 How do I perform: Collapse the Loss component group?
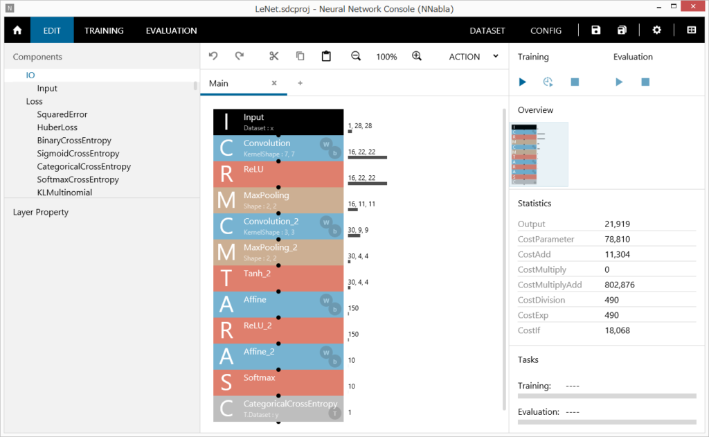tap(34, 101)
